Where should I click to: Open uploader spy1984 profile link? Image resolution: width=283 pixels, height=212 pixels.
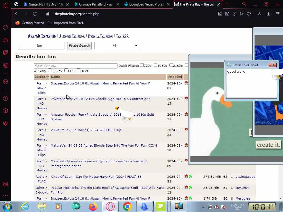[242, 188]
